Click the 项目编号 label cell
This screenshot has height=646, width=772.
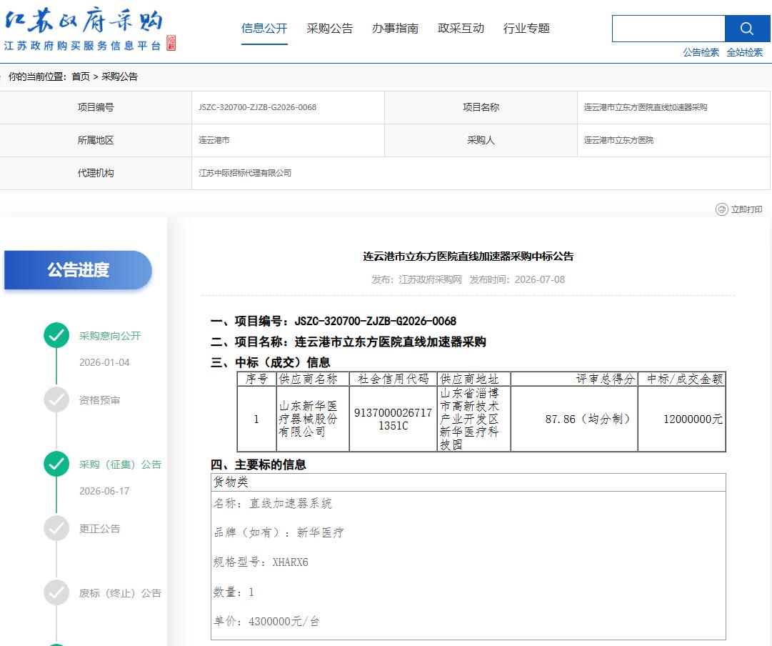(96, 107)
